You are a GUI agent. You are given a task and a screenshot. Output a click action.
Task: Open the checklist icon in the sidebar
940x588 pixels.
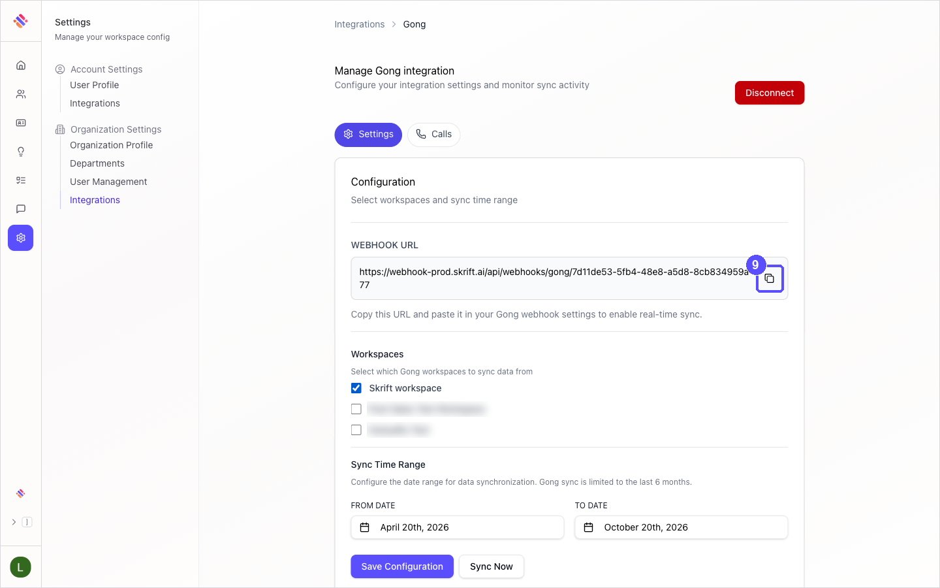tap(21, 180)
